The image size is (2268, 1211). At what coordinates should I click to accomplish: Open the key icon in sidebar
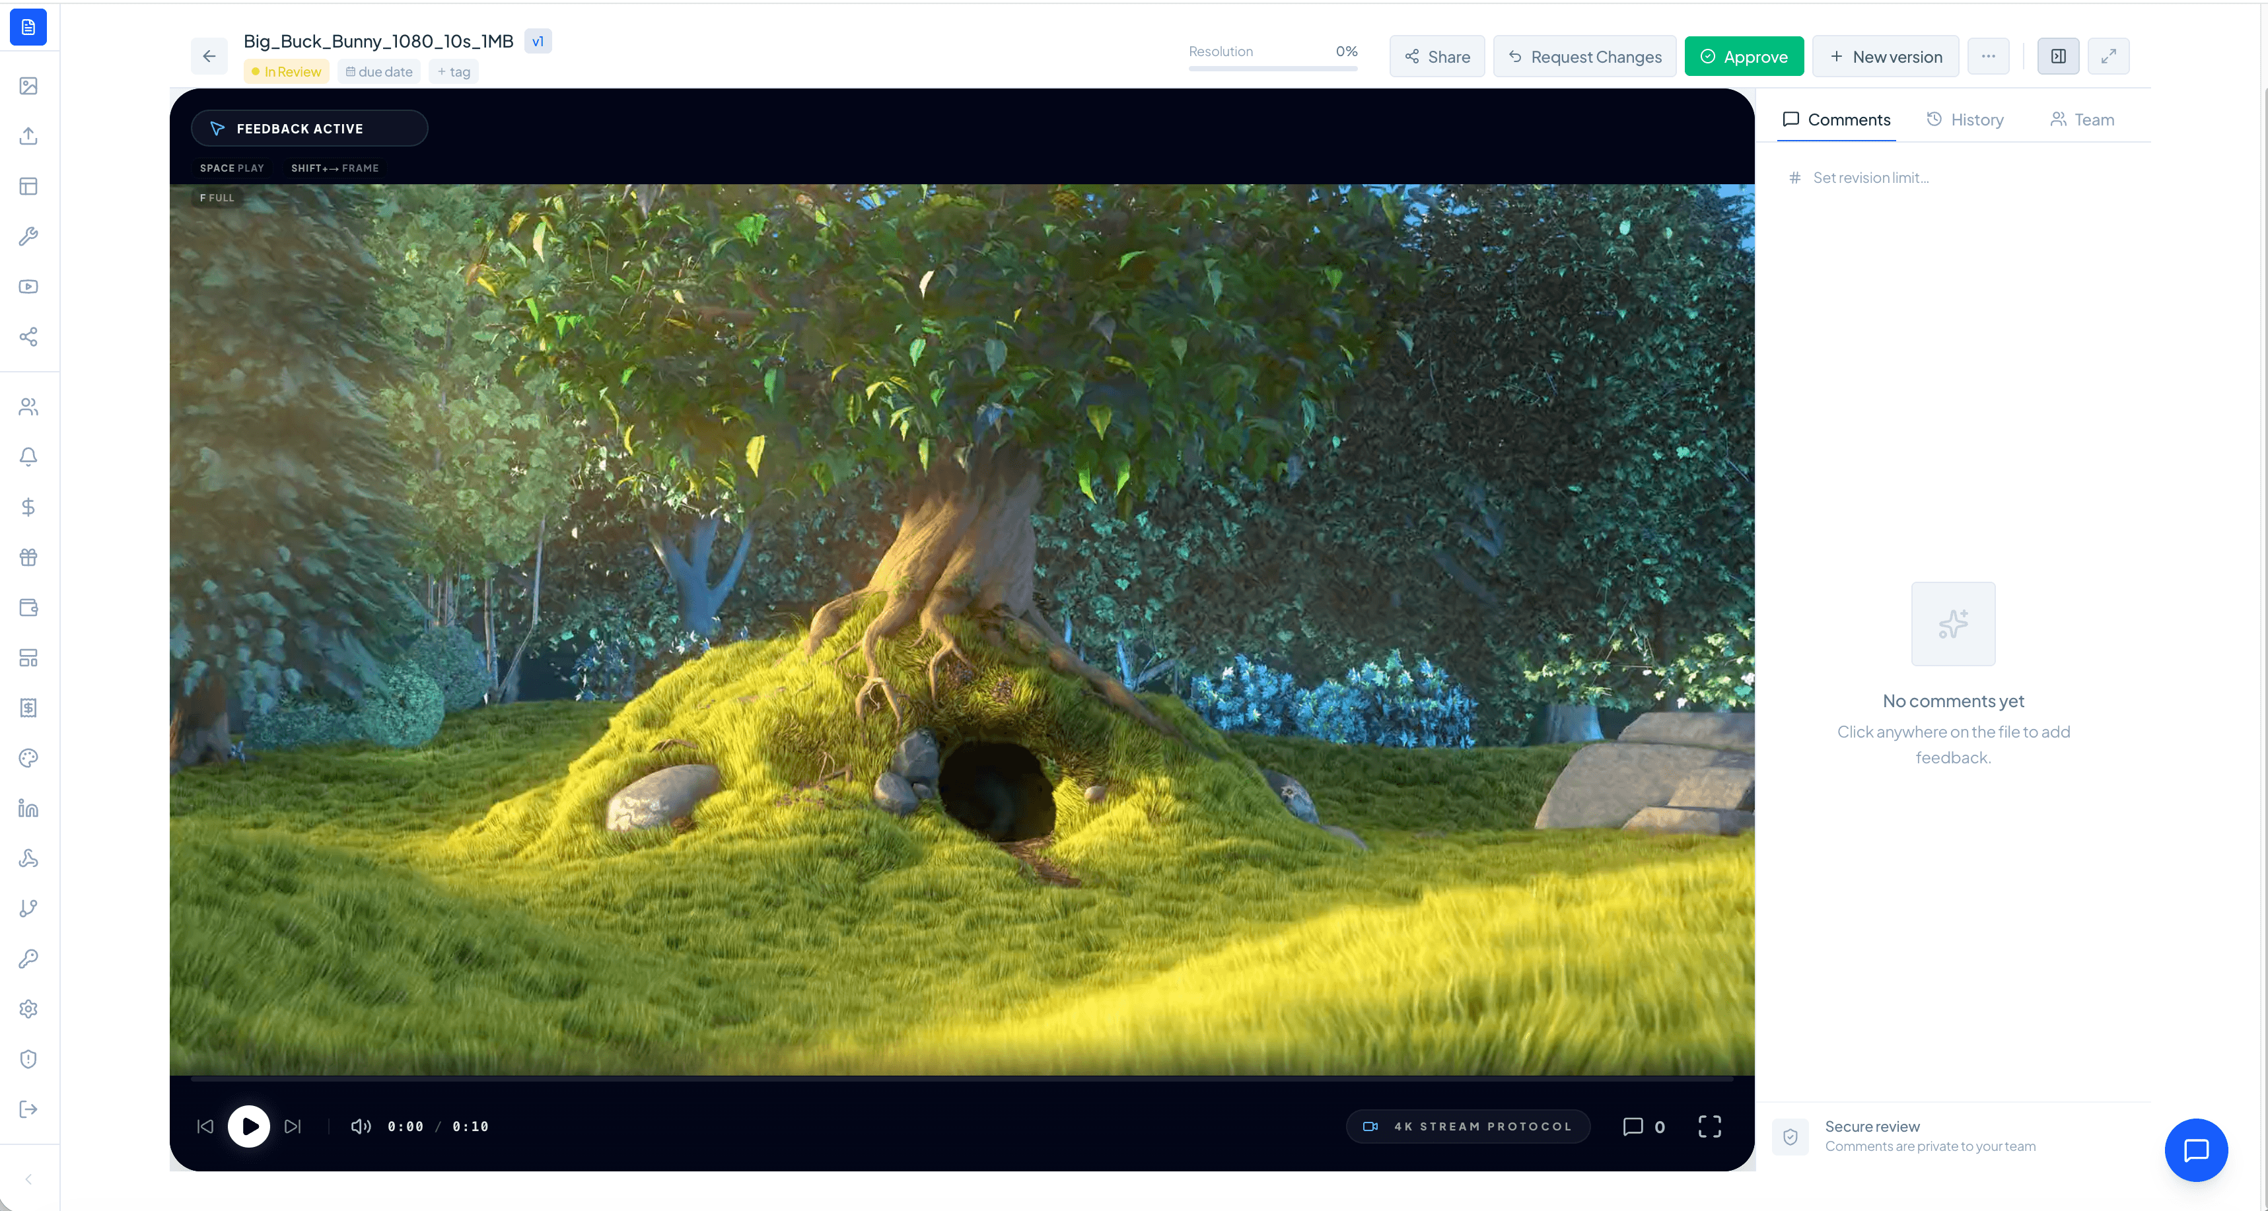[28, 958]
